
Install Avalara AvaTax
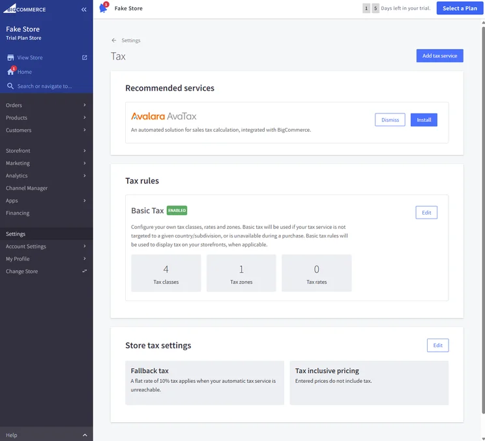(x=424, y=120)
